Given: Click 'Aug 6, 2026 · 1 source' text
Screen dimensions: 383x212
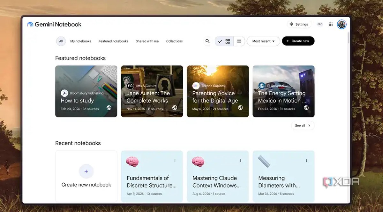Looking at the screenshot, I should point(208,194).
